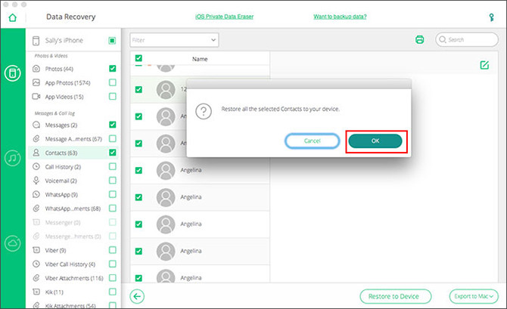Expand the Export to Mac dropdown
Screen dimensions: 507x309
click(x=473, y=296)
